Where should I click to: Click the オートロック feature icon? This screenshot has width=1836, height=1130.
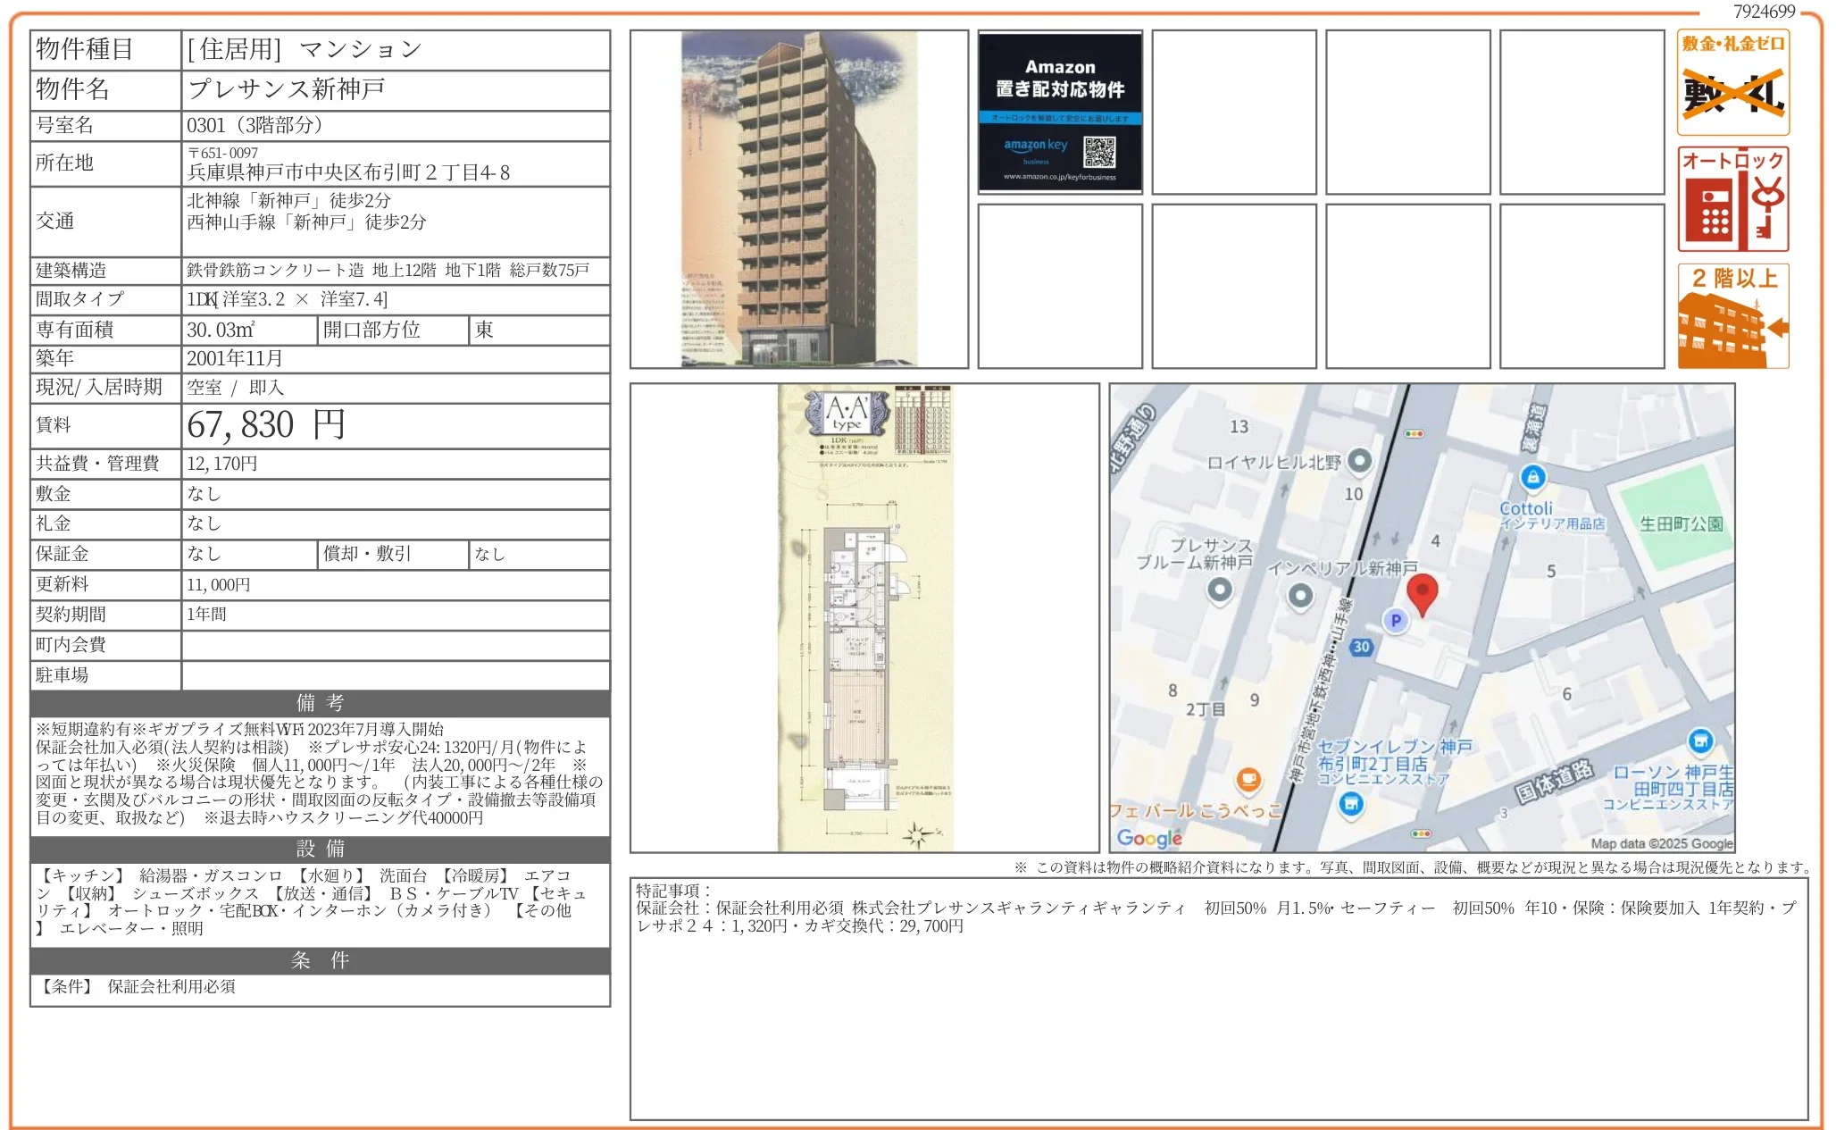point(1732,199)
